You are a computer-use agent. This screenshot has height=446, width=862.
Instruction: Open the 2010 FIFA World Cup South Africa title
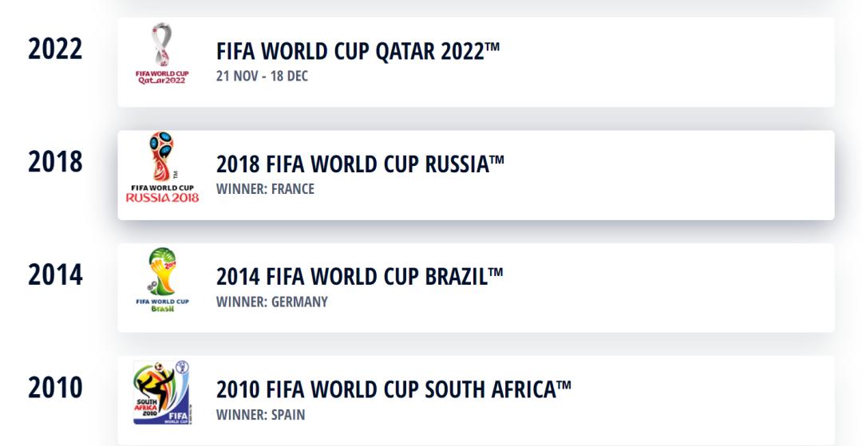pyautogui.click(x=393, y=390)
